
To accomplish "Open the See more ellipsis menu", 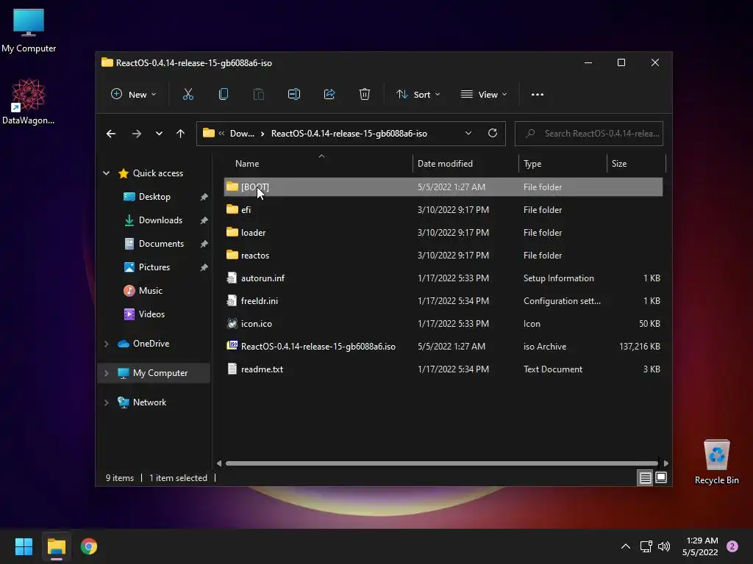I will (x=538, y=95).
